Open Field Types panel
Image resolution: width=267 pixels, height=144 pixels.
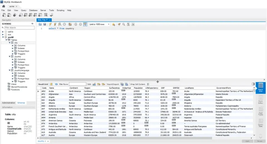tap(261, 111)
